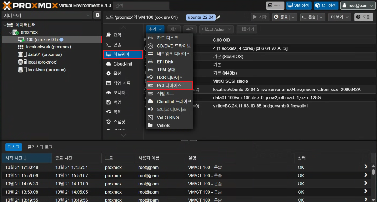
Task: Click the 제거 remove button
Action: 174,29
